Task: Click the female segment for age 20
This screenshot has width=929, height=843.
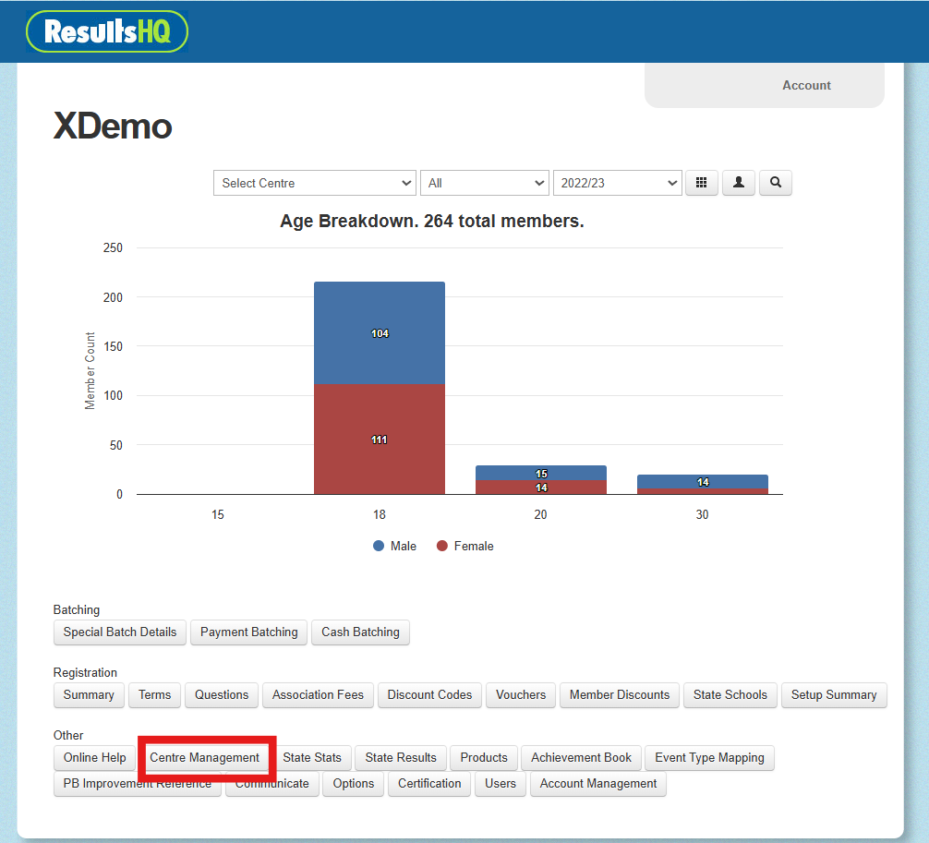Action: 541,487
